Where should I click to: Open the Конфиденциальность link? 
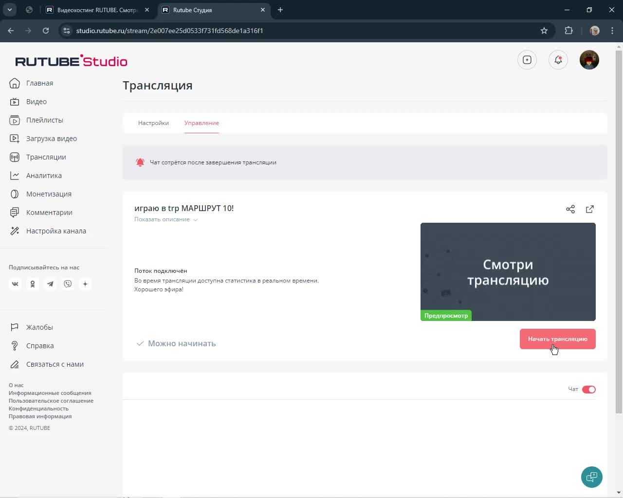coord(38,409)
